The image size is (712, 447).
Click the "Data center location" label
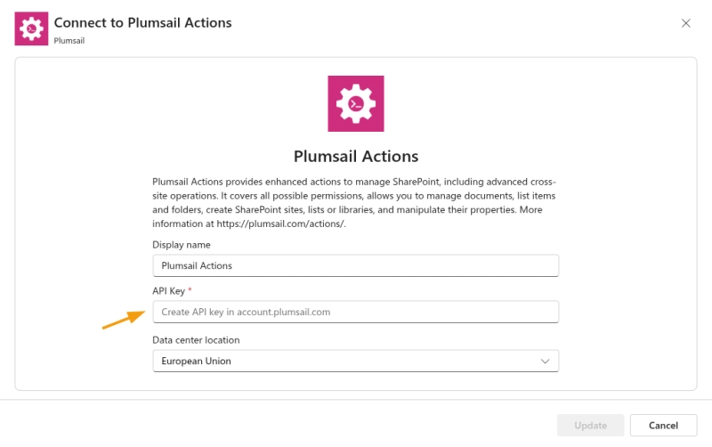pyautogui.click(x=196, y=340)
